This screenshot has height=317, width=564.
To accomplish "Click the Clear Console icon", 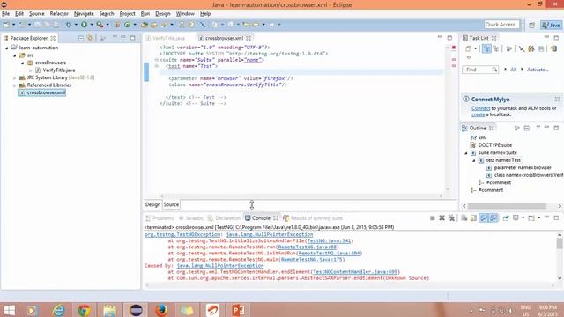I will pos(464,218).
